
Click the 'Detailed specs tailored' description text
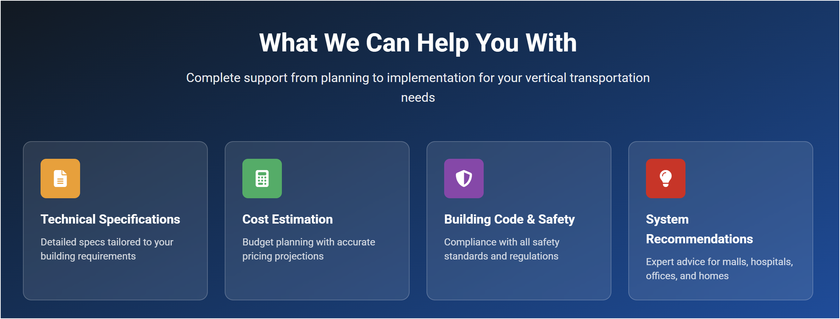click(107, 249)
